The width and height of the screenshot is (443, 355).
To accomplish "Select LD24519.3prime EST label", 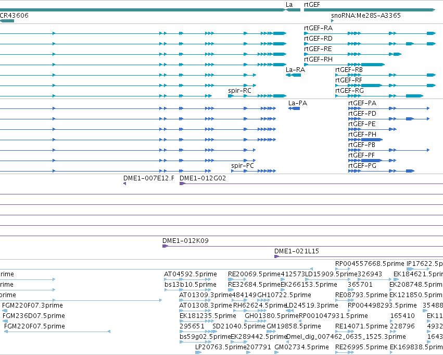I will pos(312,306).
